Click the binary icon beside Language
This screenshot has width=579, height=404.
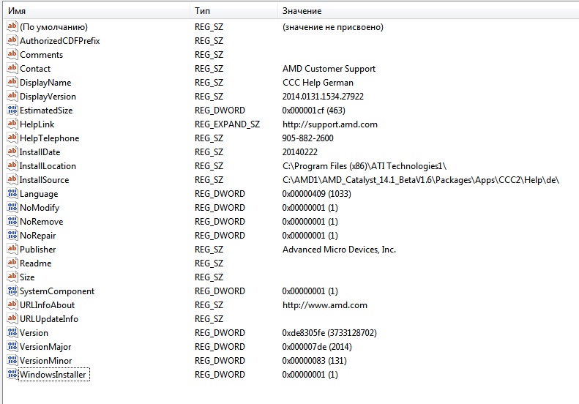[x=12, y=194]
